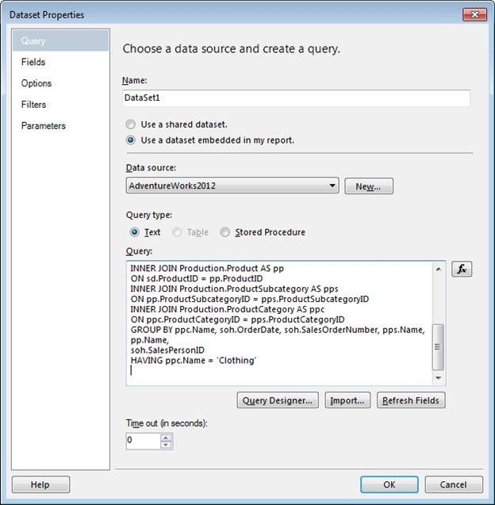Click inside the Query text box
Image resolution: width=495 pixels, height=505 pixels.
click(x=279, y=323)
